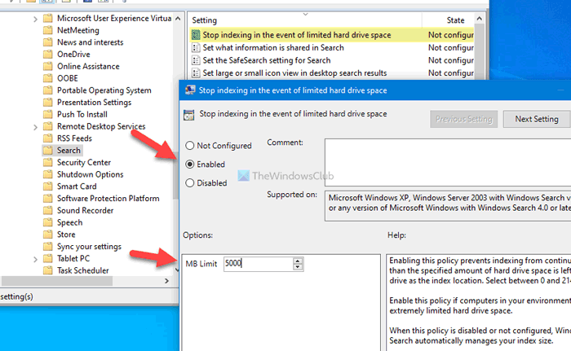Click icon of Set what information is shared
571x351 pixels.
(196, 48)
